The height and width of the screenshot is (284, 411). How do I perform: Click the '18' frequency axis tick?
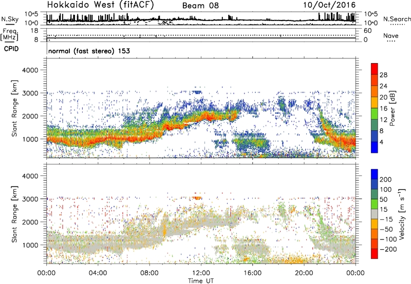point(34,31)
